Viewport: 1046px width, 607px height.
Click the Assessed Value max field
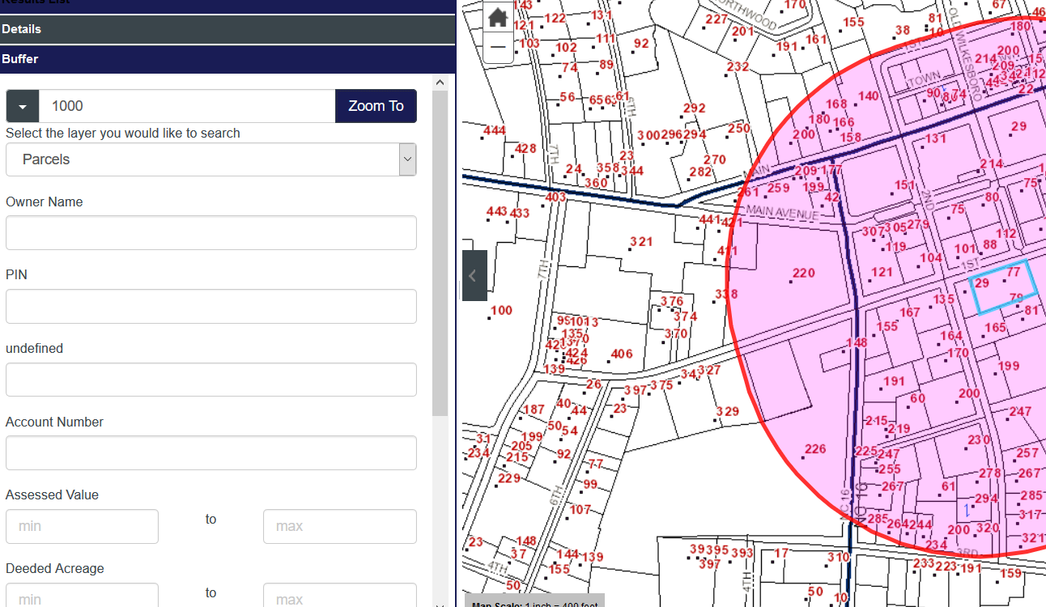pos(339,527)
